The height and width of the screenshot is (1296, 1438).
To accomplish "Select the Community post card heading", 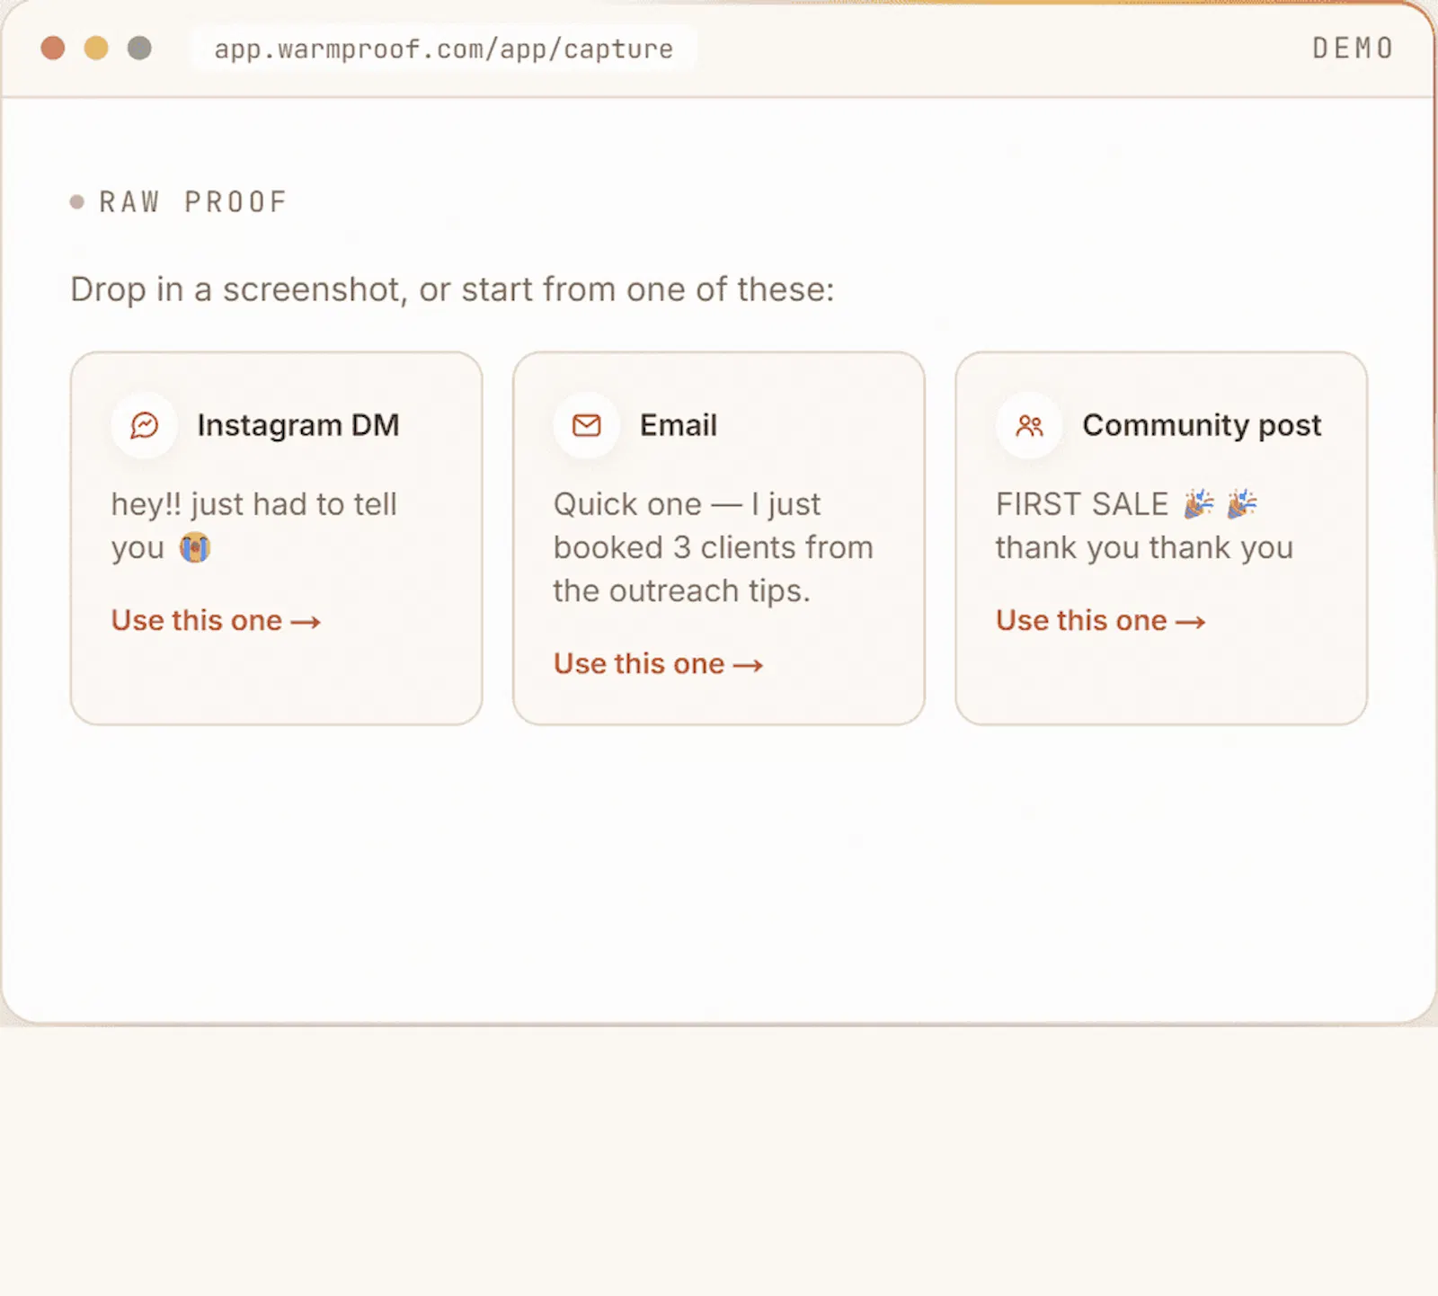I will pos(1202,425).
